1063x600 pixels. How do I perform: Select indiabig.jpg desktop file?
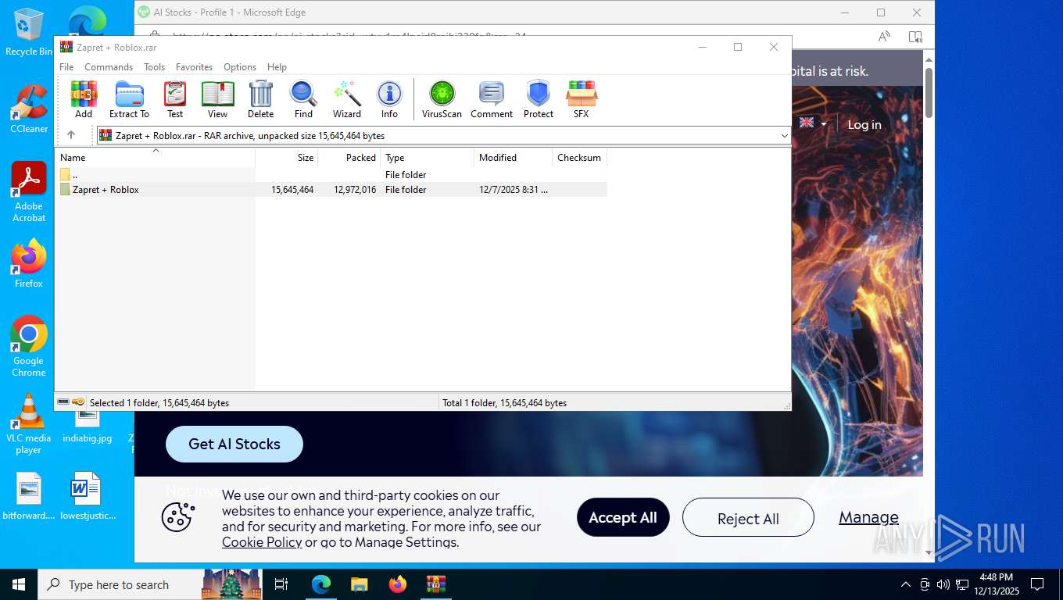click(87, 428)
